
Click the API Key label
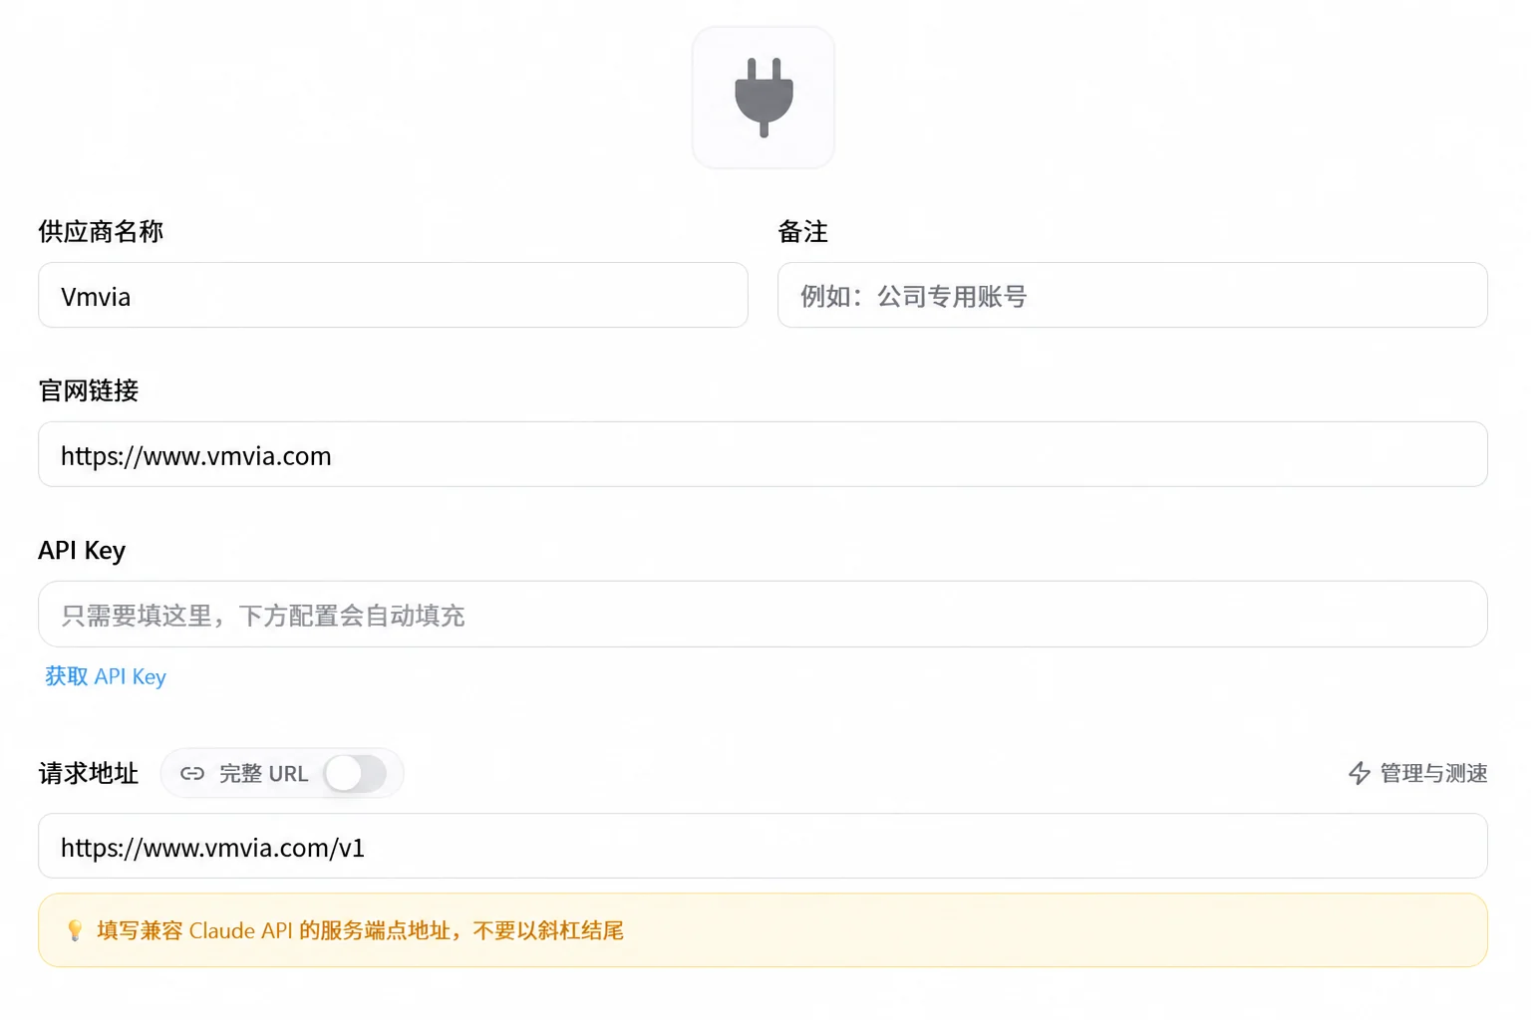point(82,551)
